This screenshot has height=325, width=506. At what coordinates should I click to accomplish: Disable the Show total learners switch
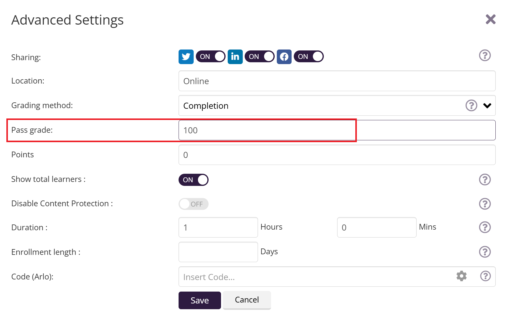193,180
